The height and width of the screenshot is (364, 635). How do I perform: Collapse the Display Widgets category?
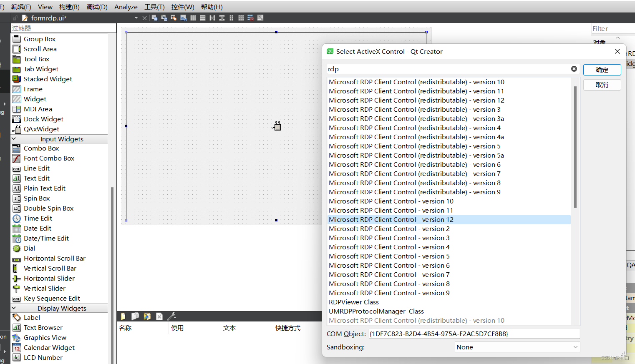pyautogui.click(x=14, y=308)
